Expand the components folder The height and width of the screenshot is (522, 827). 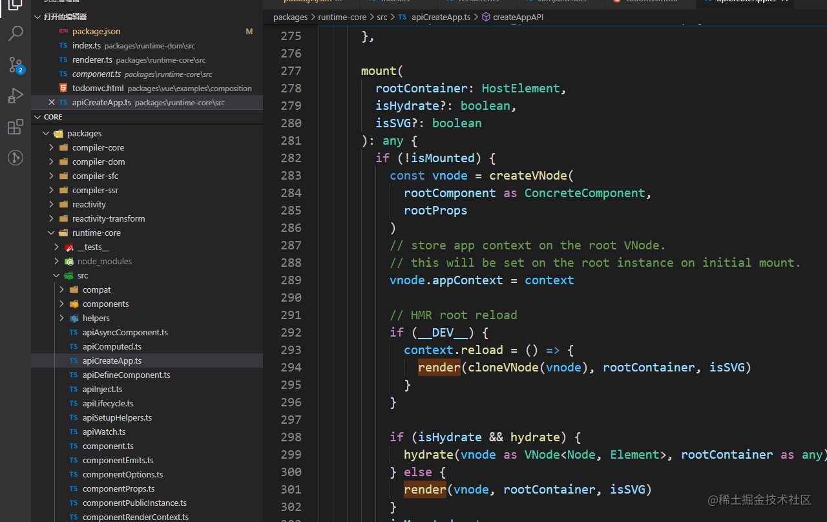click(61, 304)
